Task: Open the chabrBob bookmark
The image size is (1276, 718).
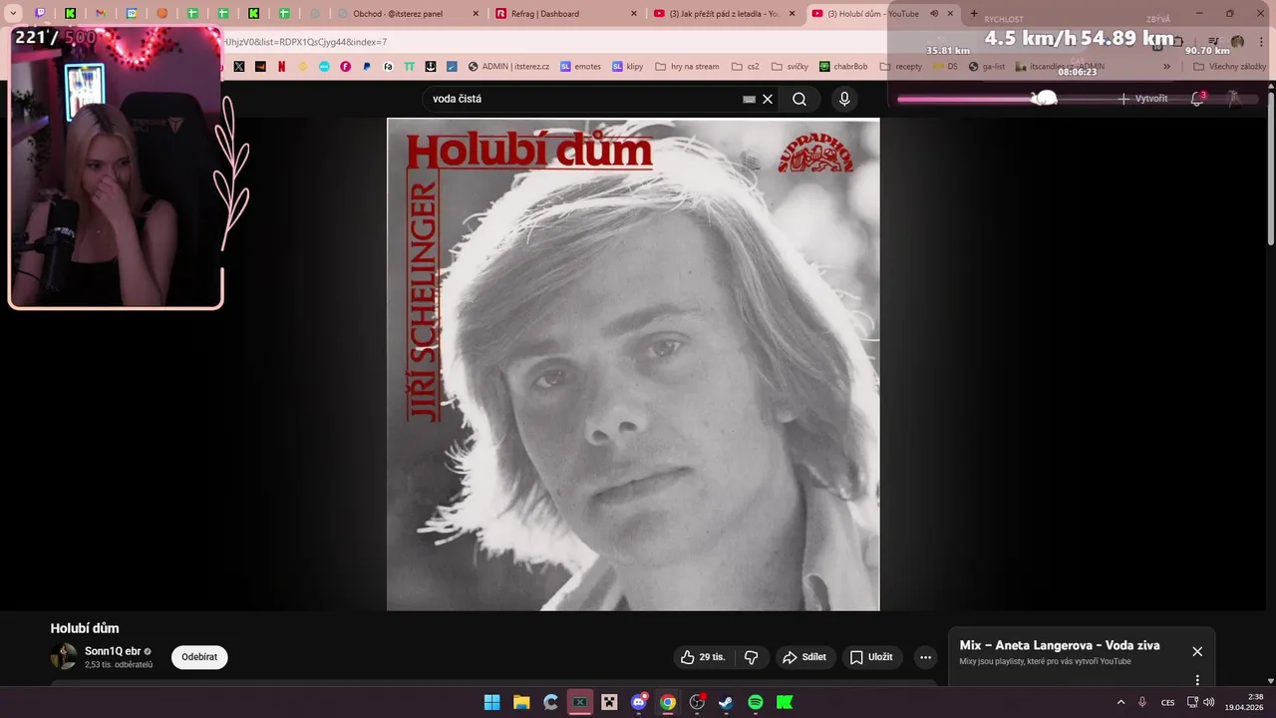Action: pos(843,67)
